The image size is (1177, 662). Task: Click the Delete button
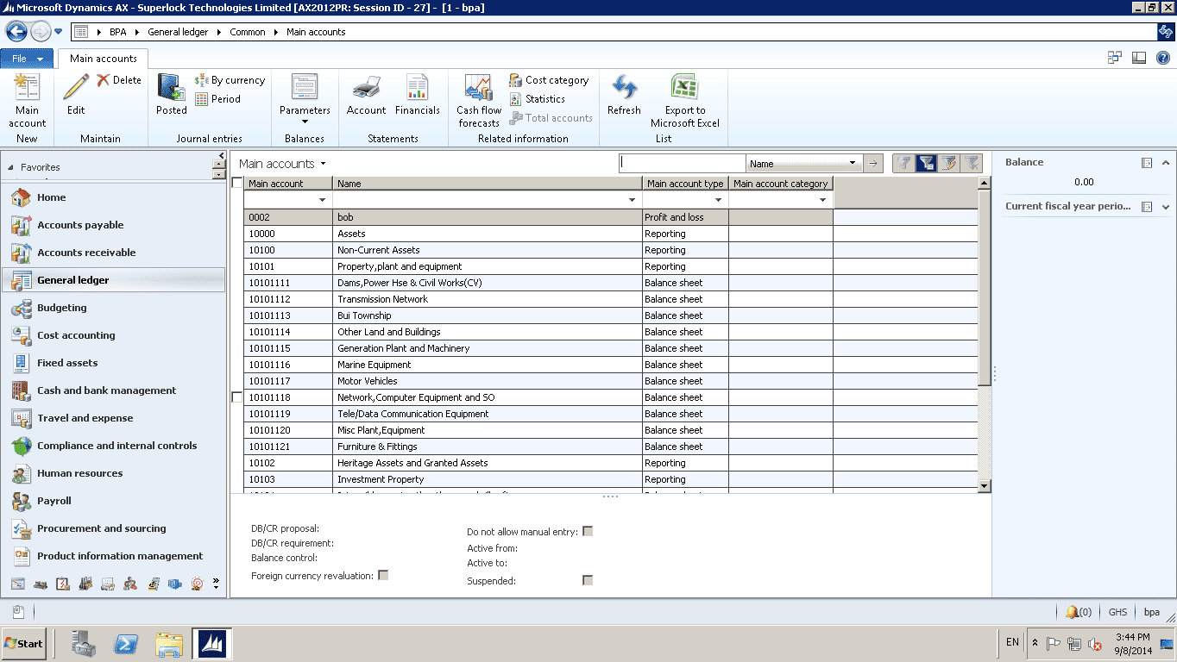click(x=119, y=80)
